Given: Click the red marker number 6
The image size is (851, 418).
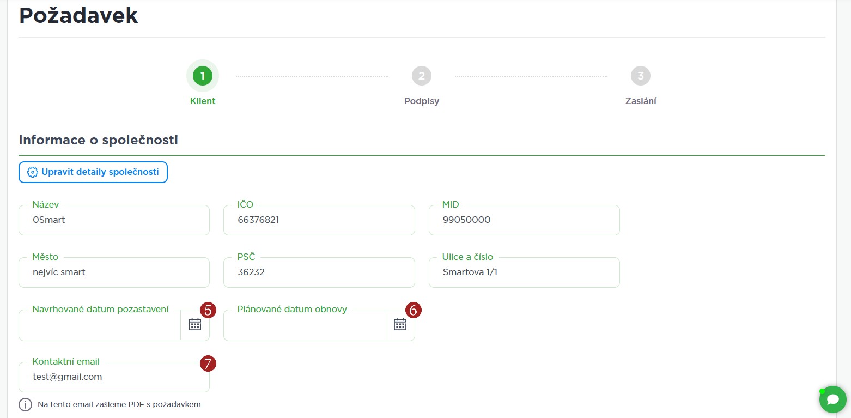Looking at the screenshot, I should pyautogui.click(x=414, y=310).
